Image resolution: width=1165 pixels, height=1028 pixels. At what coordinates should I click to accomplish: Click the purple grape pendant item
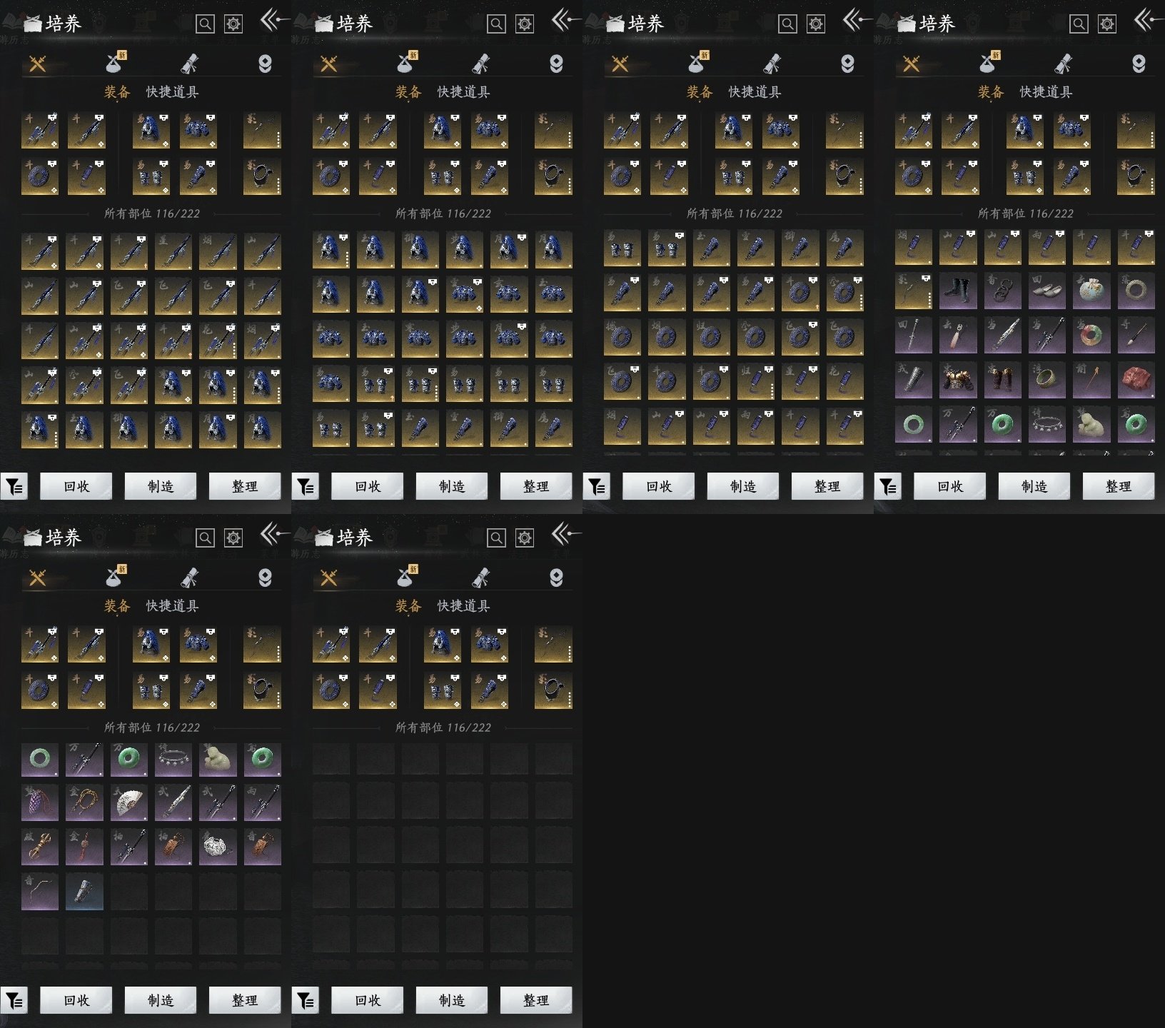pyautogui.click(x=39, y=803)
